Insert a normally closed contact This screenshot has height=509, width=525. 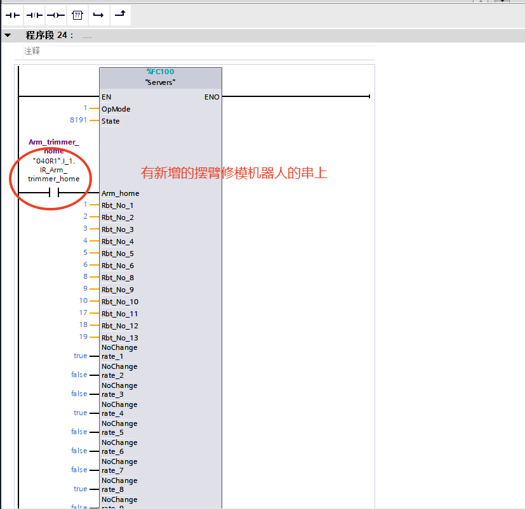[x=34, y=15]
